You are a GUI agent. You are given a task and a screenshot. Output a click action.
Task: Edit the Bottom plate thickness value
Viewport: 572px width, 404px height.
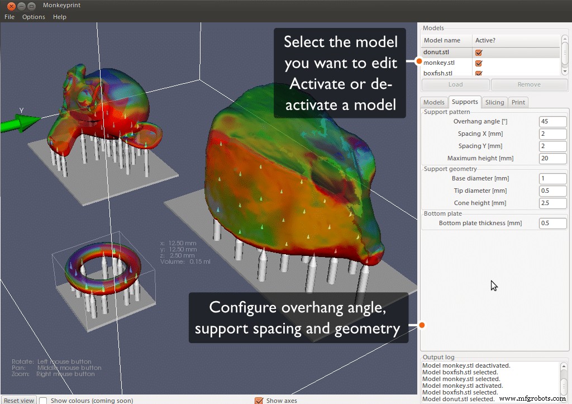point(552,223)
